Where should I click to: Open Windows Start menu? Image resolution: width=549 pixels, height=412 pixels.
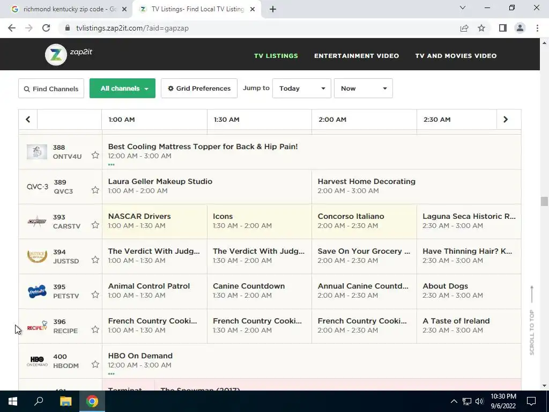coord(13,401)
